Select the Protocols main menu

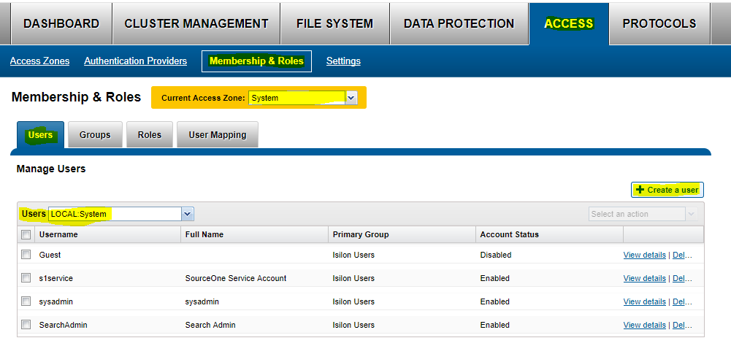click(x=659, y=23)
